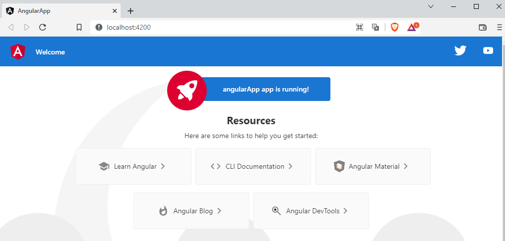Open the Brave Wallet icon

pyautogui.click(x=483, y=28)
